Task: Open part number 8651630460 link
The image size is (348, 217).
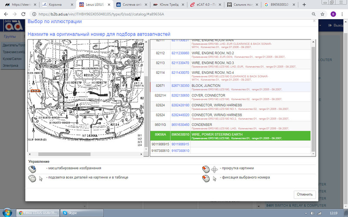Action: (180, 125)
